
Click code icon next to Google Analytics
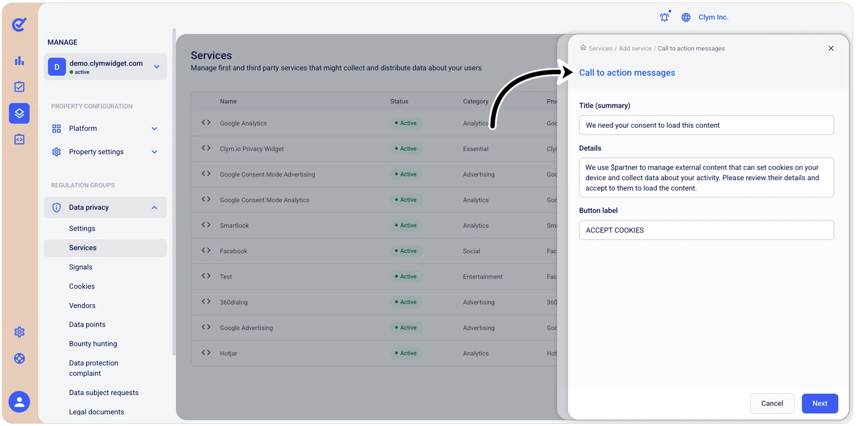coord(206,123)
